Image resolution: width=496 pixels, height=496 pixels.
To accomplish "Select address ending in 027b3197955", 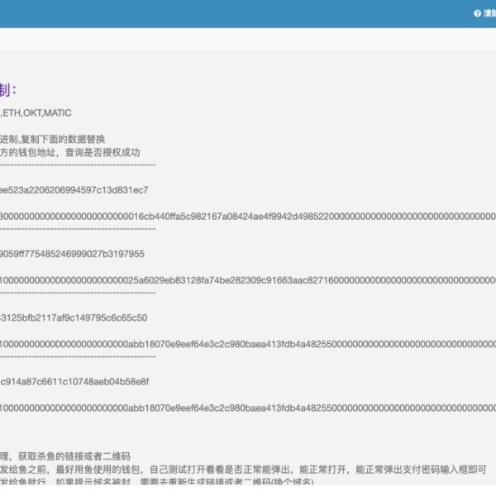I will tap(73, 254).
